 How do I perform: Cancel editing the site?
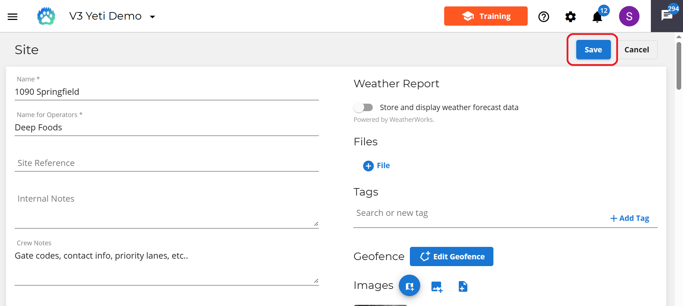[636, 50]
